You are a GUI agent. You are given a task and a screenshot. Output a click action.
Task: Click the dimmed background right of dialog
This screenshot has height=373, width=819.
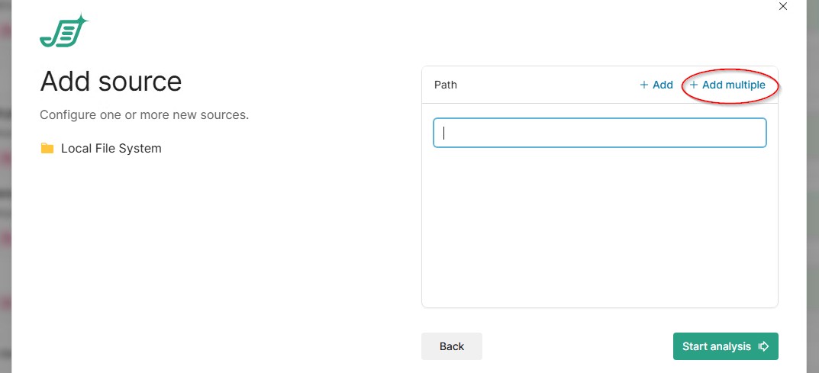pyautogui.click(x=812, y=191)
